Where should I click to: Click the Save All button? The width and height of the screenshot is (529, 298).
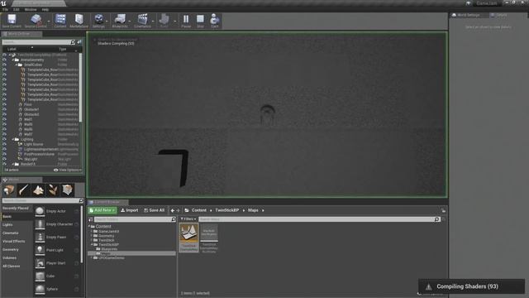coord(155,210)
